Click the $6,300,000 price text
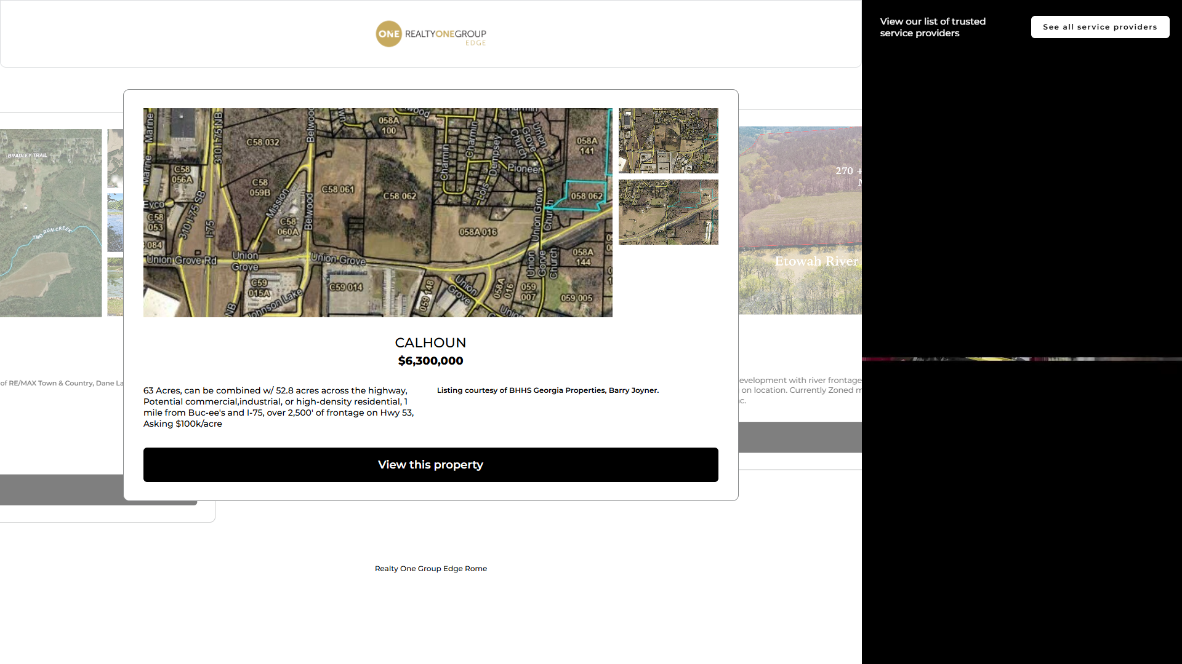Screen dimensions: 1182x664 coord(430,361)
